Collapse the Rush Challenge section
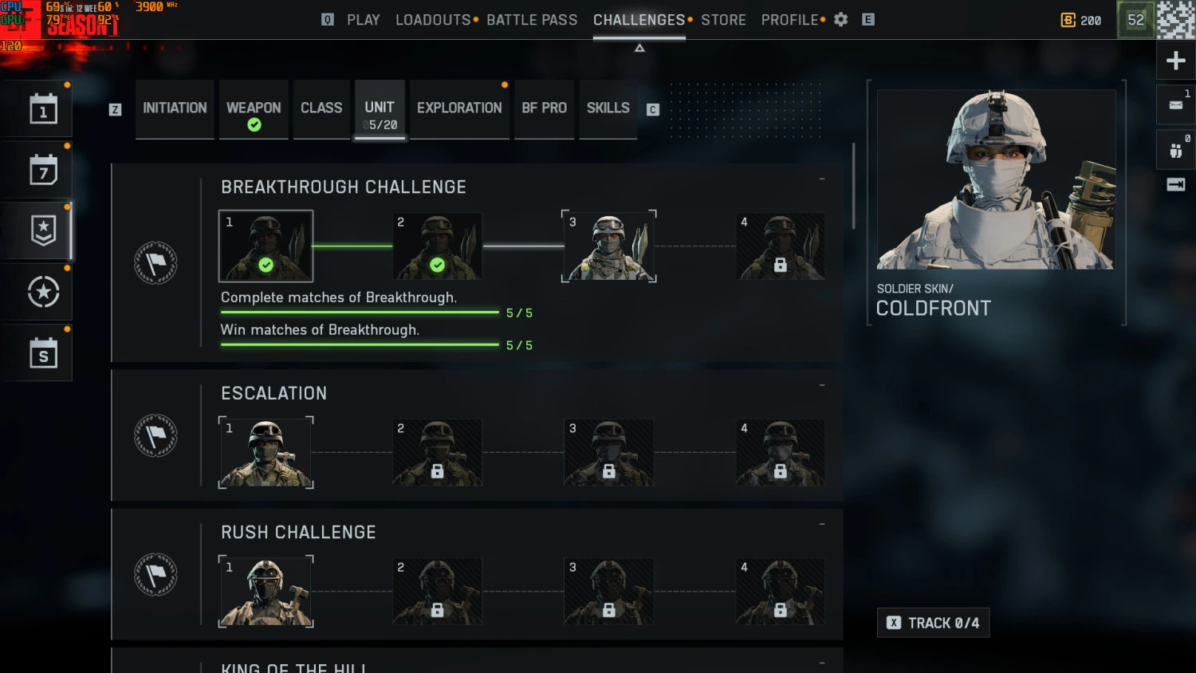1196x673 pixels. [x=822, y=524]
